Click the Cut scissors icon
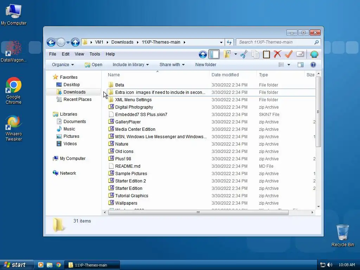The width and height of the screenshot is (360, 270). 244,54
